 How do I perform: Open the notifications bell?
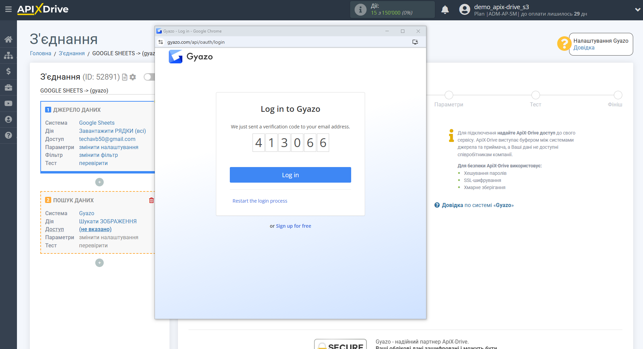(x=445, y=9)
